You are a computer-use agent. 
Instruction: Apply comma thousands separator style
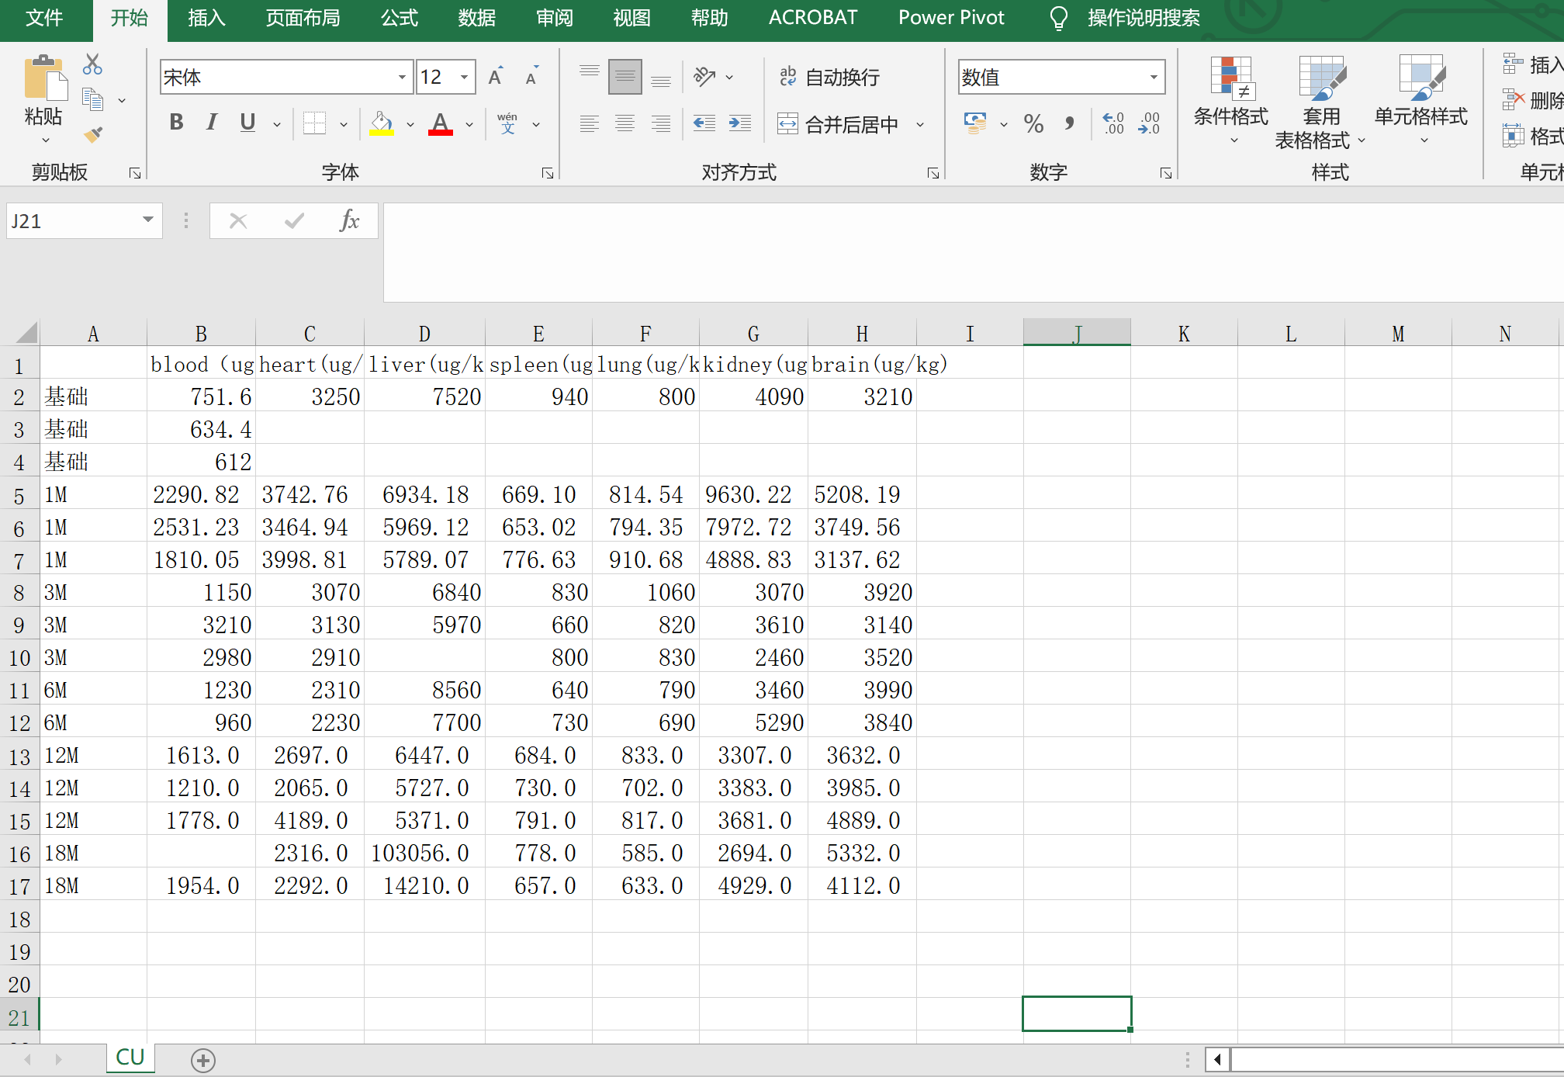[x=1070, y=123]
